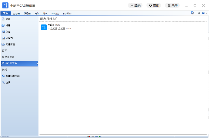
Task: Choose 另存为 (Save As)
Action: click(9, 38)
